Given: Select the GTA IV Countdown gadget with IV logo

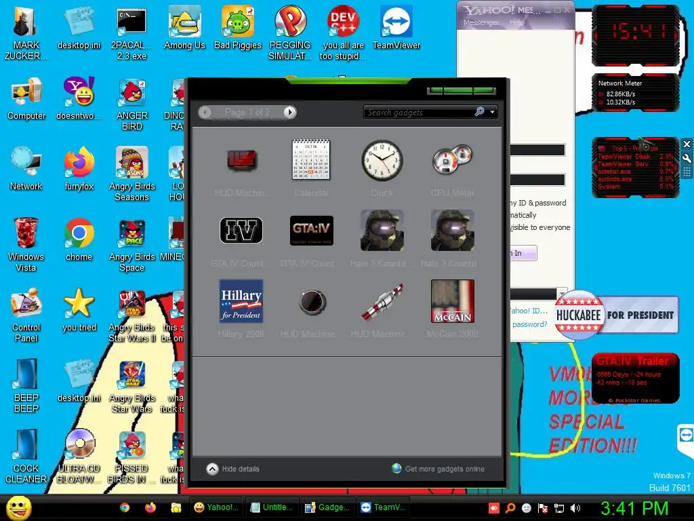Looking at the screenshot, I should 241,238.
